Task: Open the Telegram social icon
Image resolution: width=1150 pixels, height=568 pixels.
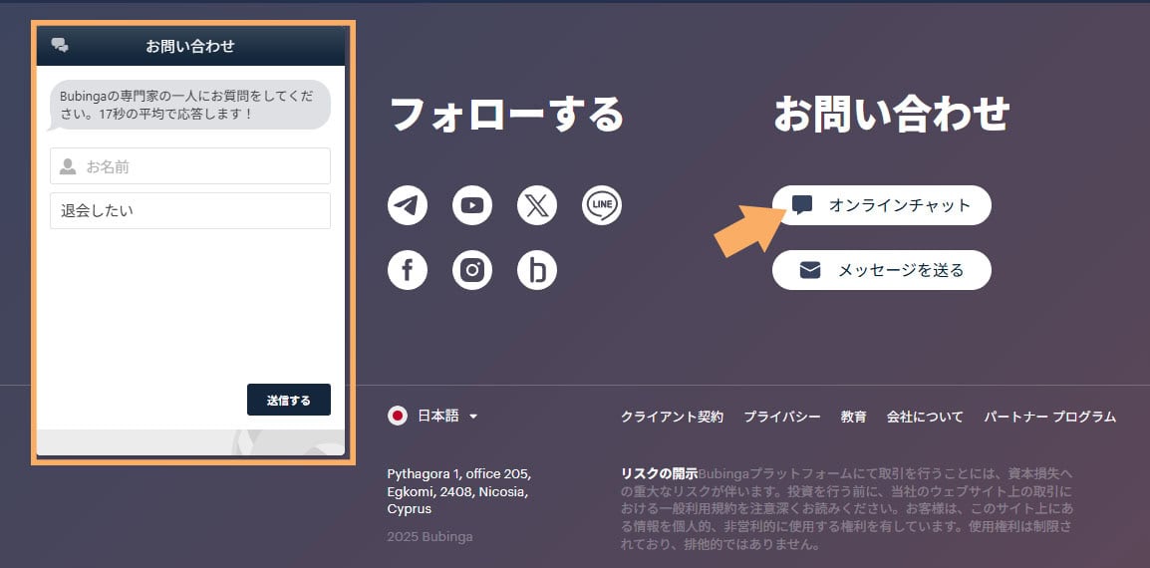Action: pos(407,205)
